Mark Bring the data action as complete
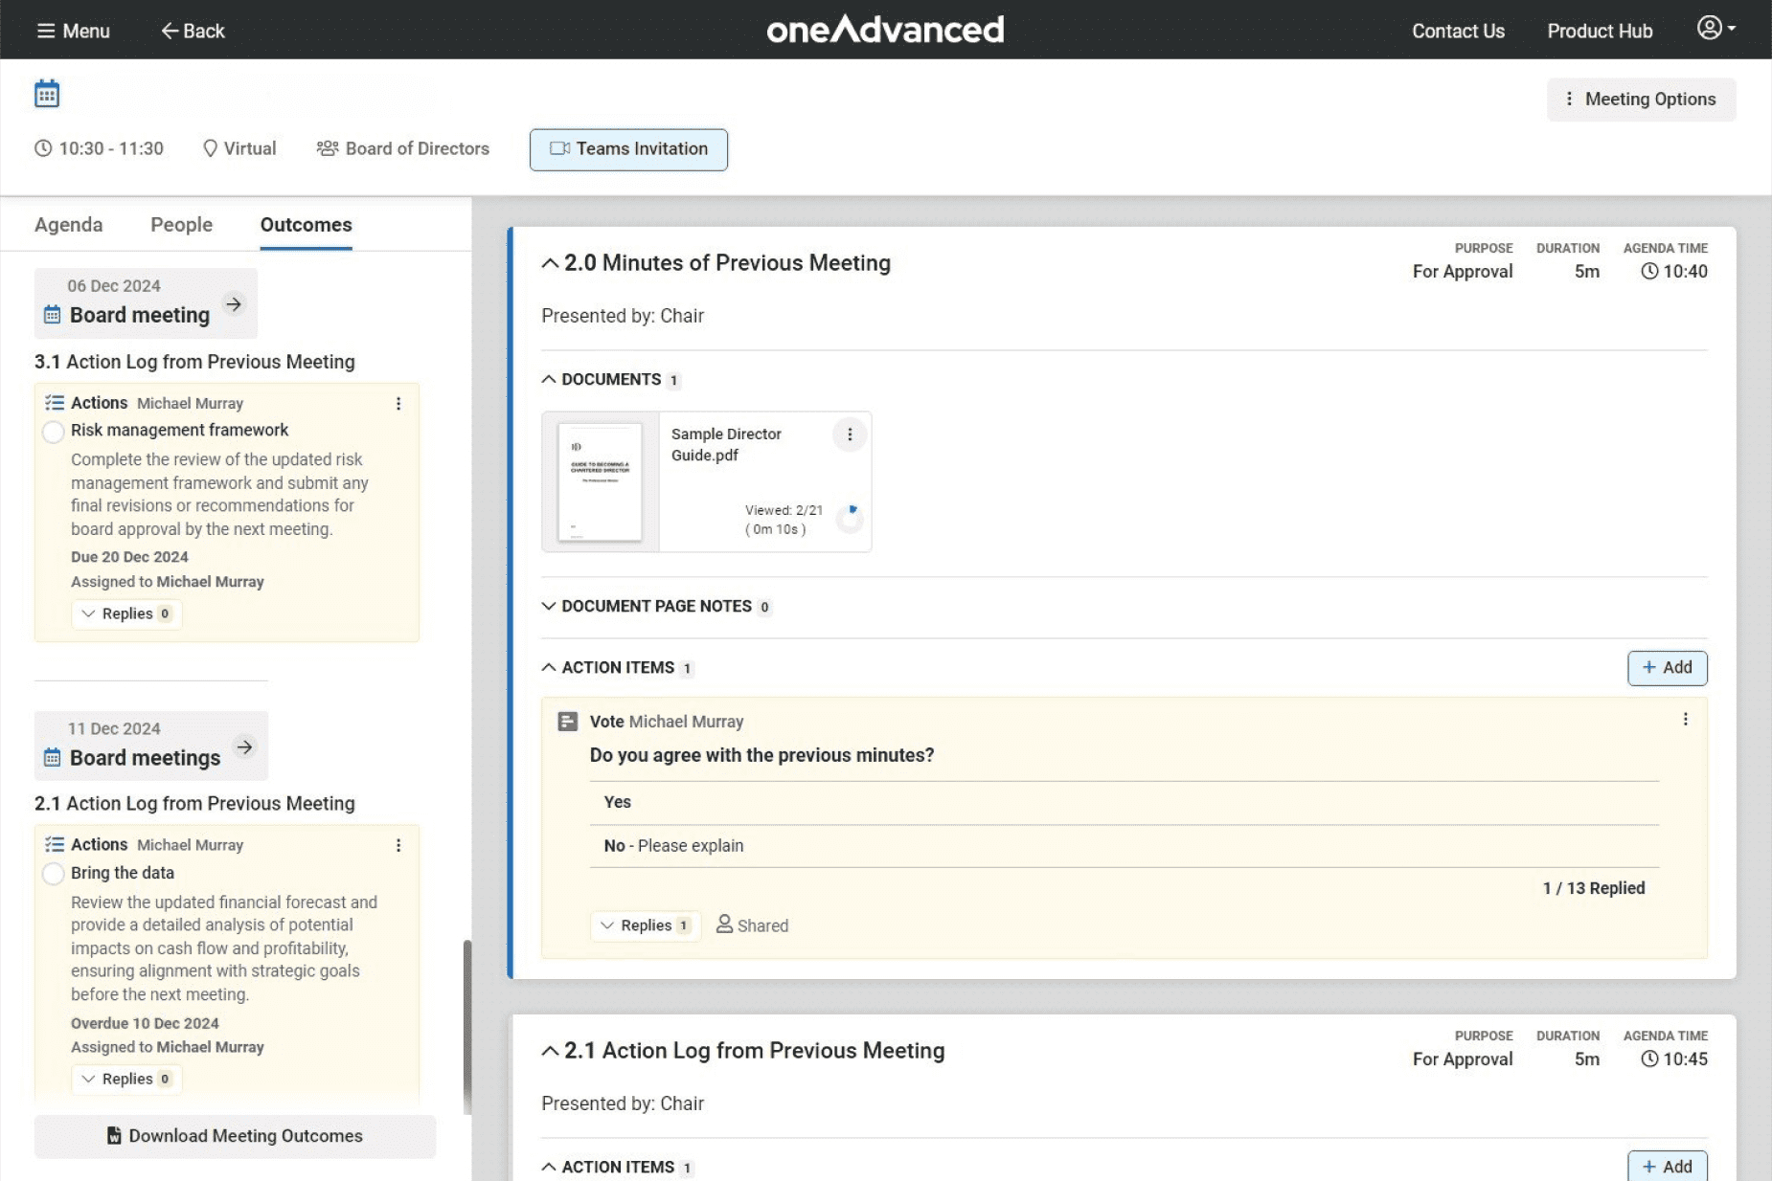Viewport: 1772px width, 1181px height. (54, 874)
